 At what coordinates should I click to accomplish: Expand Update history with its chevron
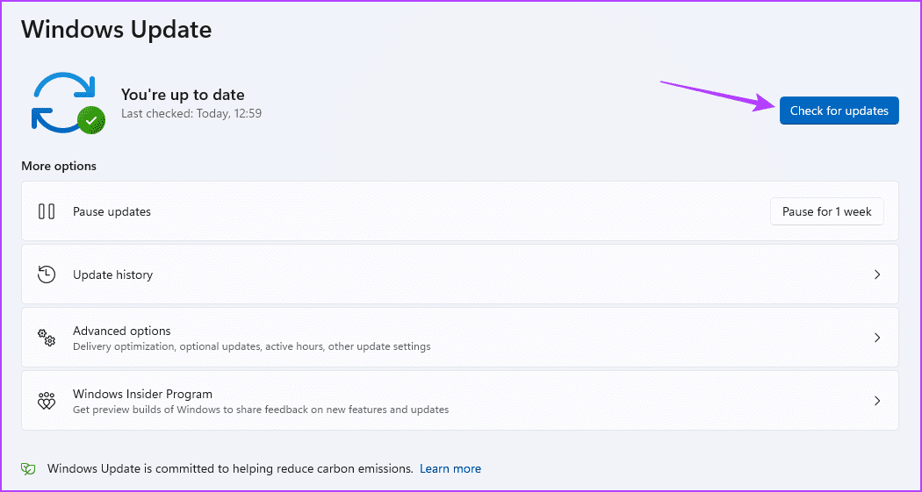pyautogui.click(x=876, y=275)
